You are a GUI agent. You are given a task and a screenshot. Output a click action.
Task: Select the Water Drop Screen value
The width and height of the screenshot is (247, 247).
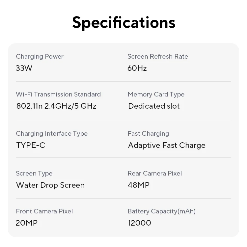coord(50,185)
